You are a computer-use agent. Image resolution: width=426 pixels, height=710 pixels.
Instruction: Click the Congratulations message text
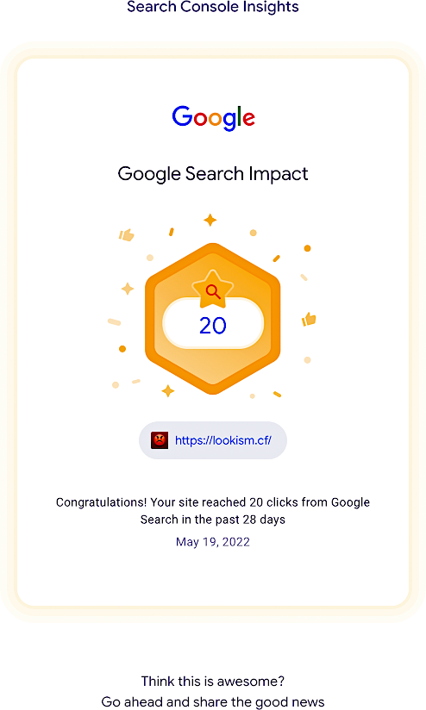point(212,511)
